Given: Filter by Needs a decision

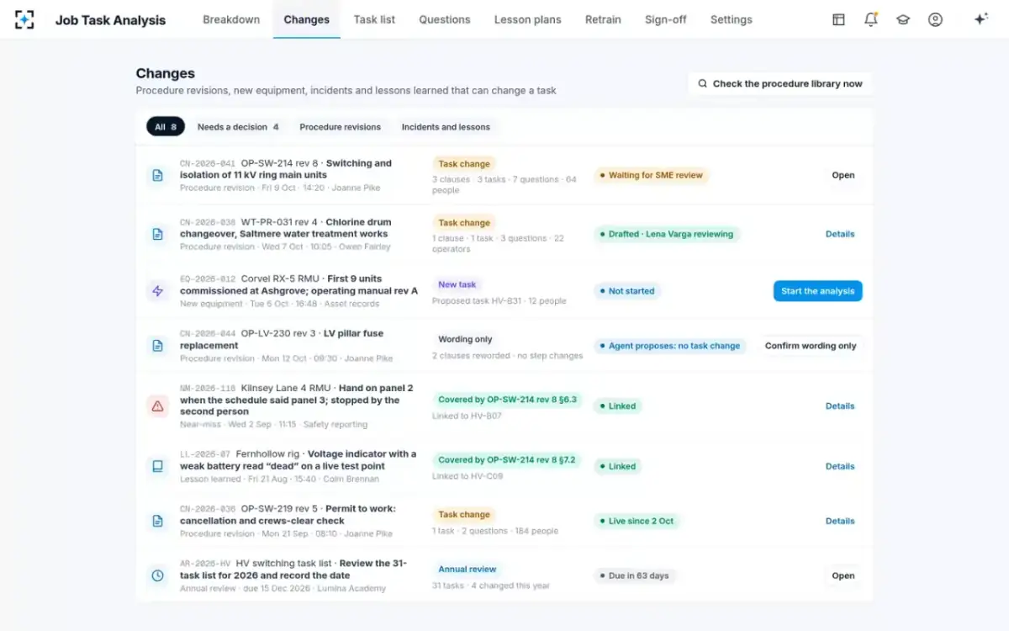Looking at the screenshot, I should (x=238, y=127).
